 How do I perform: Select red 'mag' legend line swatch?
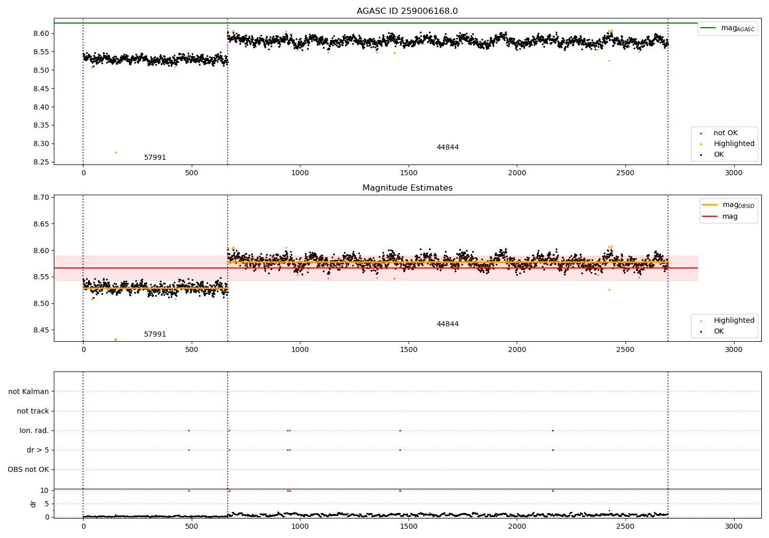tap(710, 217)
